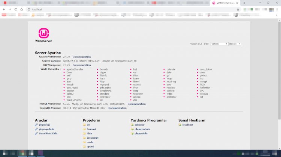The width and height of the screenshot is (281, 157).
Task: Click the mbstring extension entry
Action: point(171,82)
